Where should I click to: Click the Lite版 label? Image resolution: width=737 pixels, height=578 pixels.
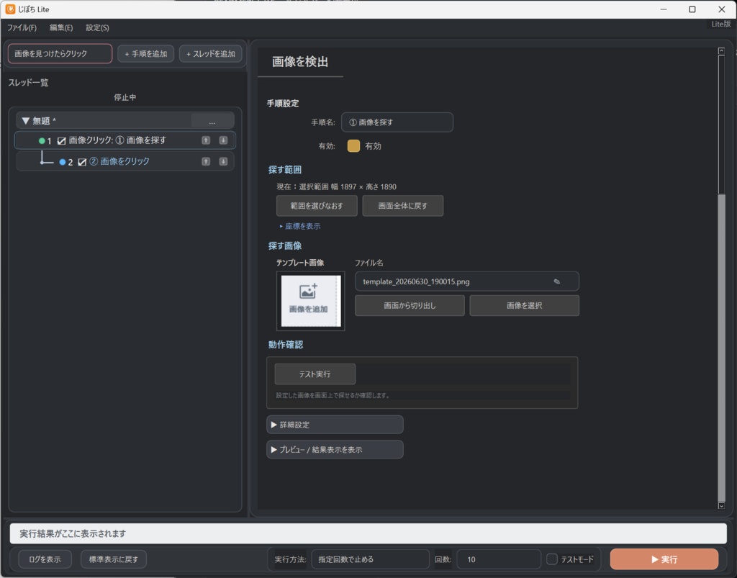coord(720,24)
